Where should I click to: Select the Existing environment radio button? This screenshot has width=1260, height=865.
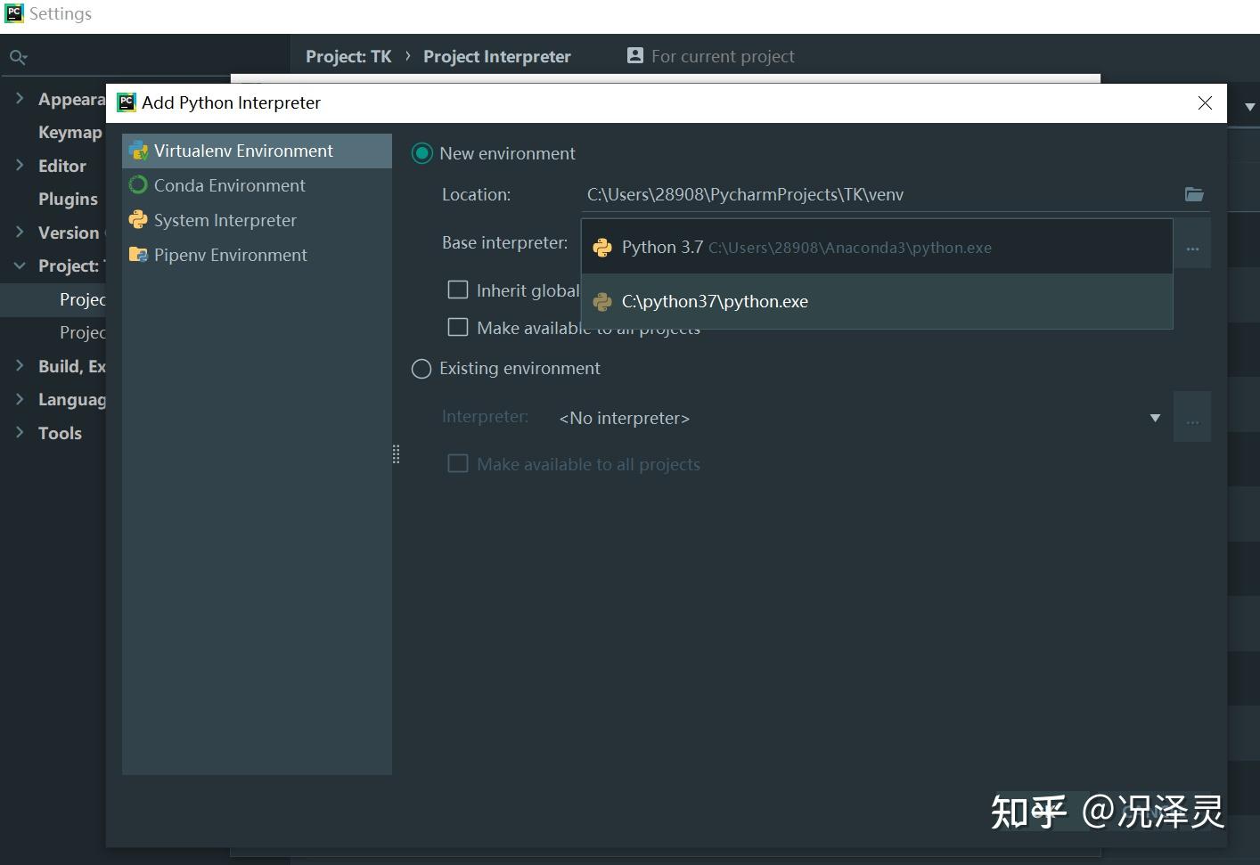[x=421, y=368]
